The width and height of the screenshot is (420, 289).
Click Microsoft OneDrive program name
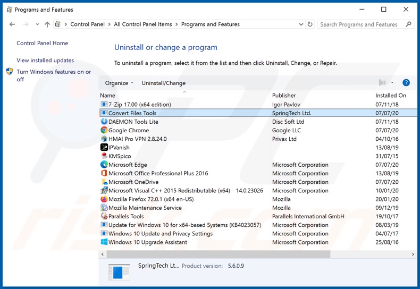(x=133, y=182)
